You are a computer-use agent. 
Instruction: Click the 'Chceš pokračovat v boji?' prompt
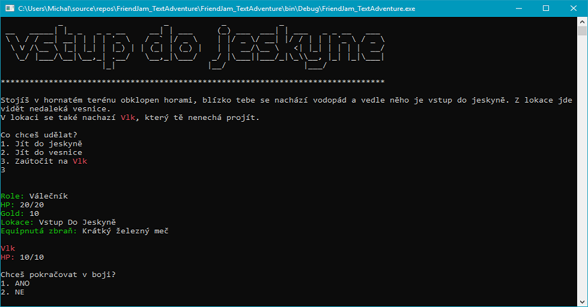58,274
